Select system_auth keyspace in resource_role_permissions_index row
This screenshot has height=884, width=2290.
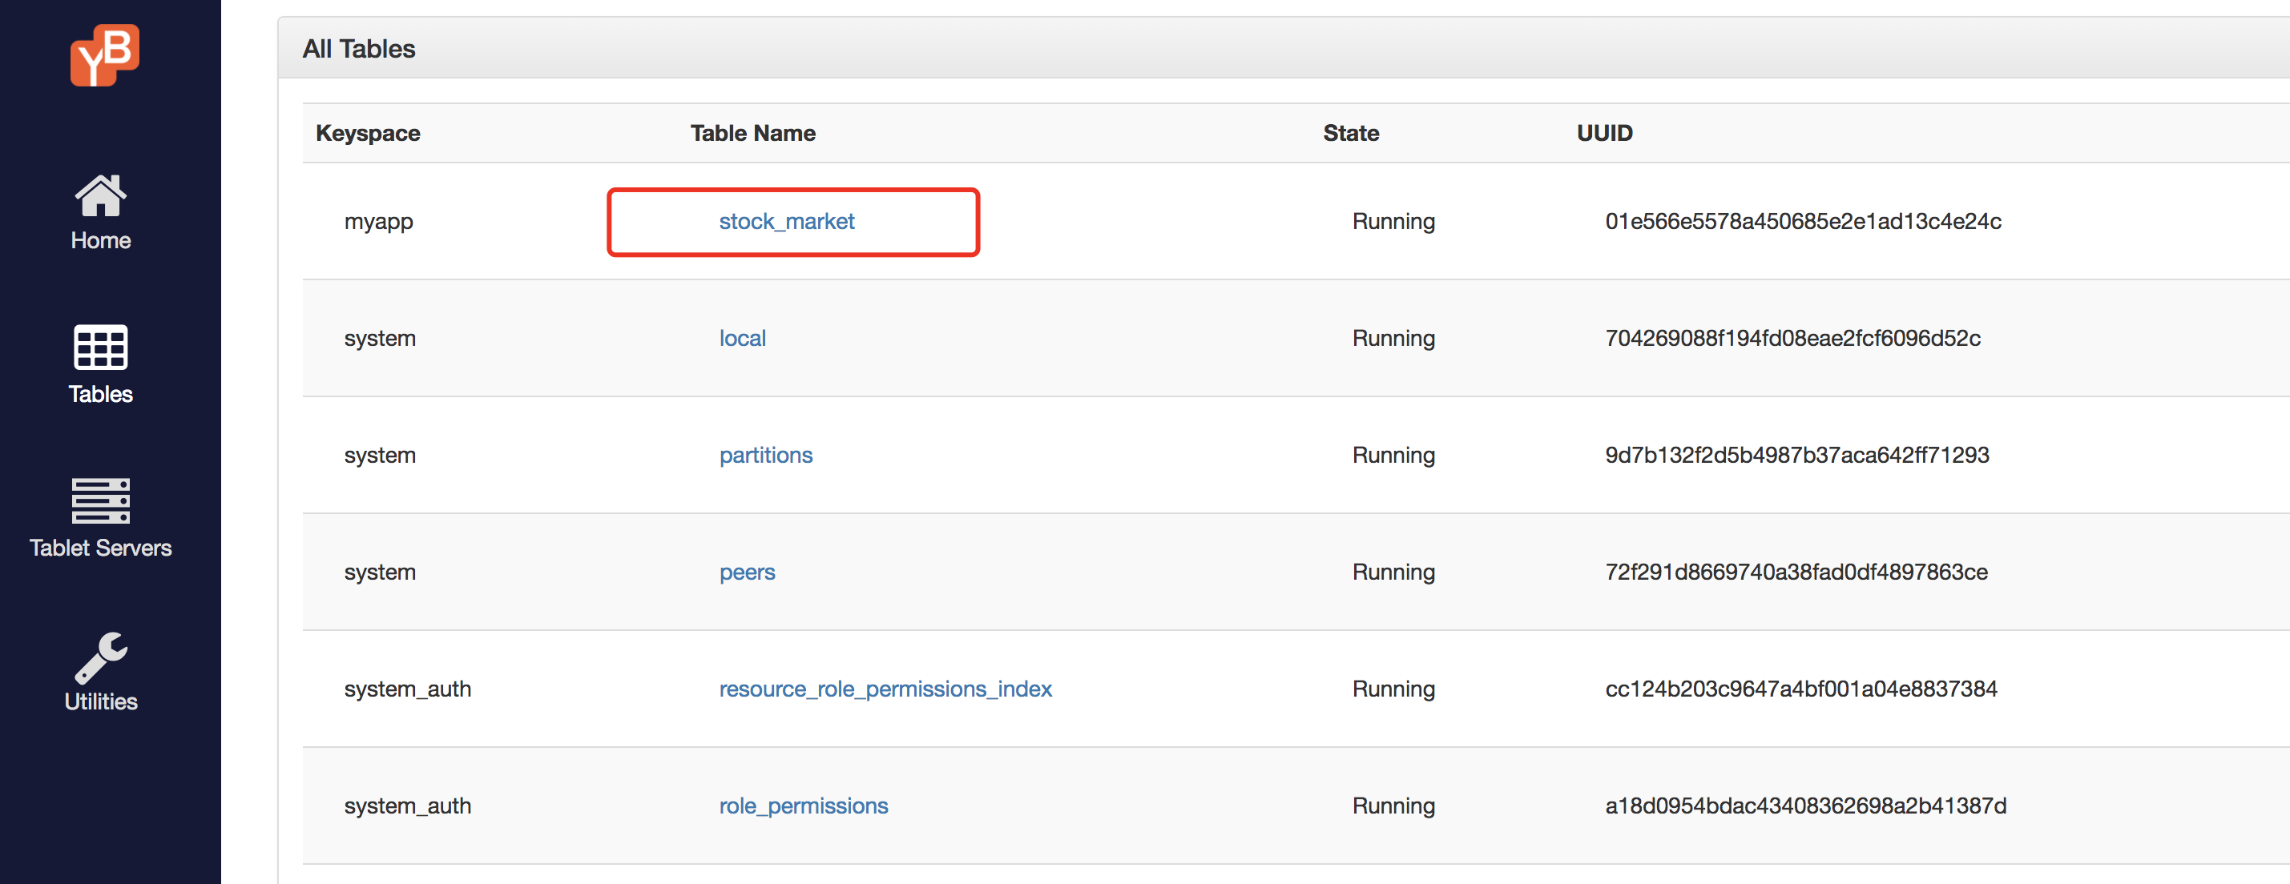(x=407, y=689)
